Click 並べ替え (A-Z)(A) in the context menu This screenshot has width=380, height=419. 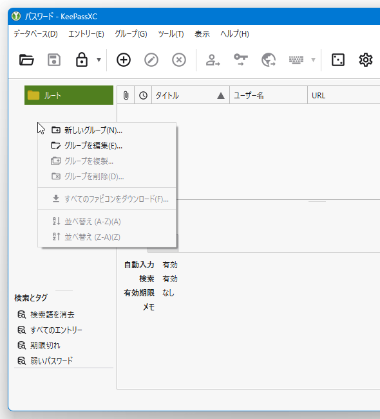click(x=107, y=222)
